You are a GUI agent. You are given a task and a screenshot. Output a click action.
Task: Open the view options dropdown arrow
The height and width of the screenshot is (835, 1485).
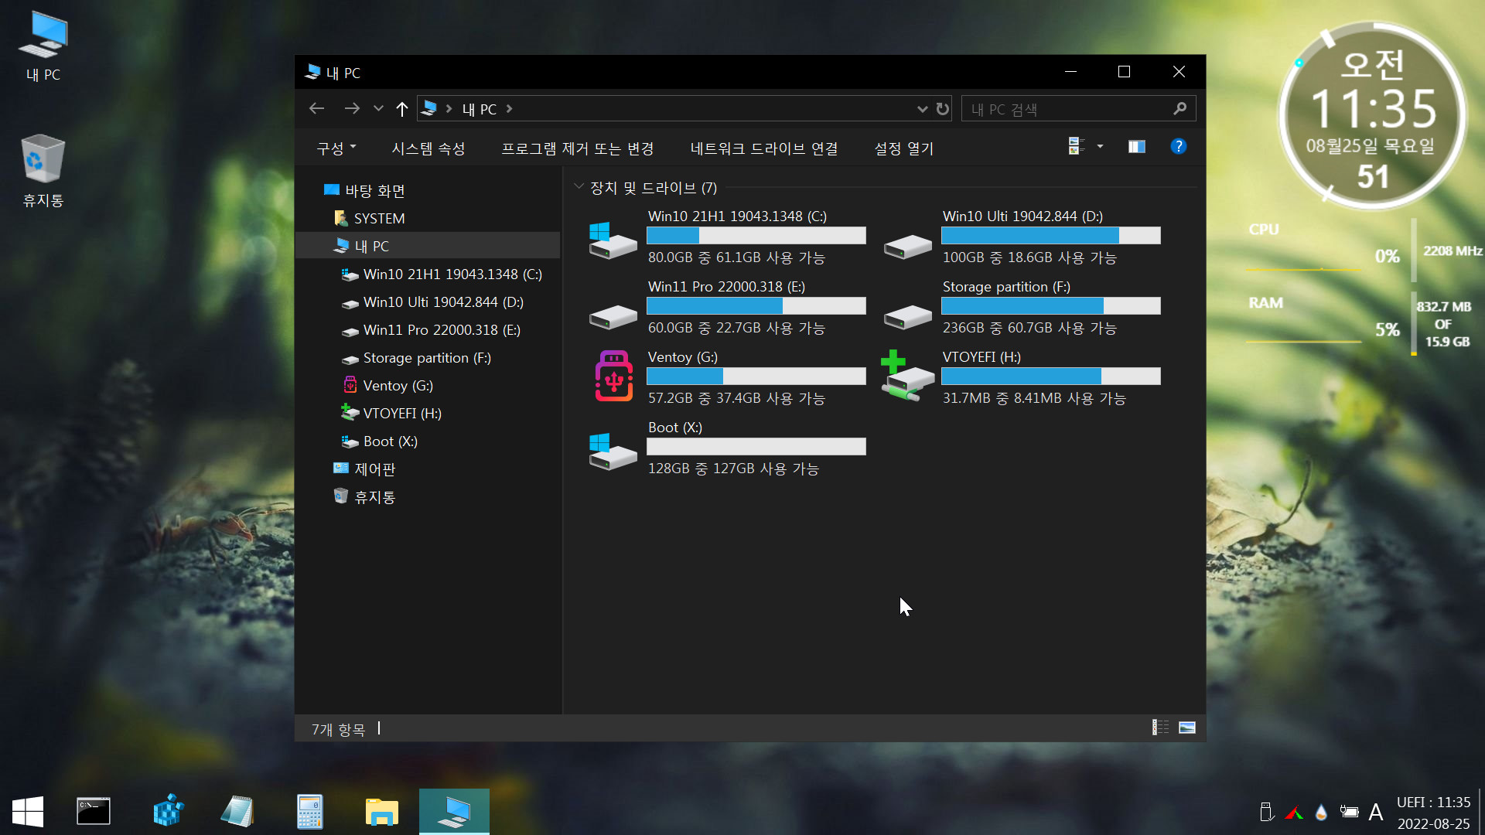(1100, 146)
